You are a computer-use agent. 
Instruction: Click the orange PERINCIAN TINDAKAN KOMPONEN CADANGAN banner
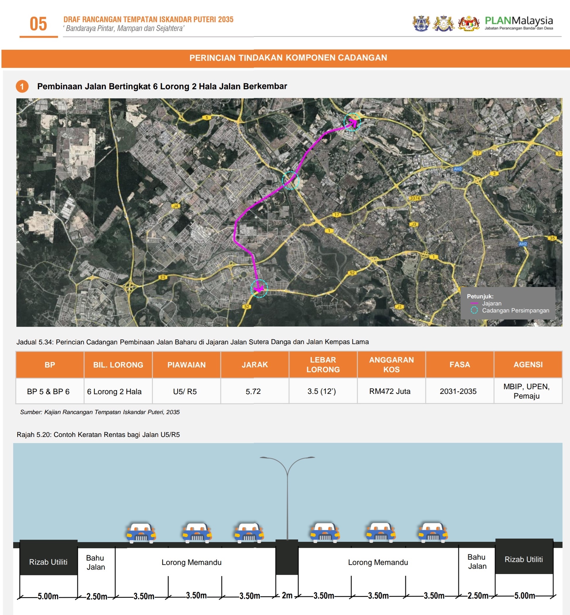click(x=288, y=58)
